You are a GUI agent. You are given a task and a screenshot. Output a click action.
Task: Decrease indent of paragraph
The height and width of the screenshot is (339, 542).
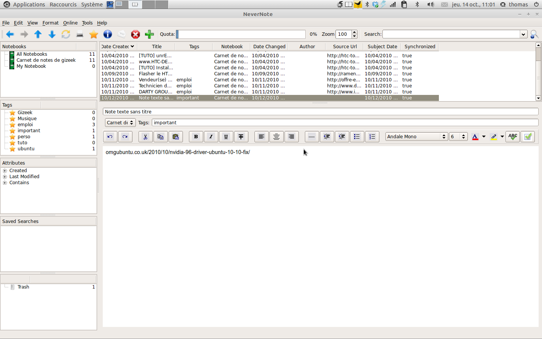pyautogui.click(x=342, y=137)
